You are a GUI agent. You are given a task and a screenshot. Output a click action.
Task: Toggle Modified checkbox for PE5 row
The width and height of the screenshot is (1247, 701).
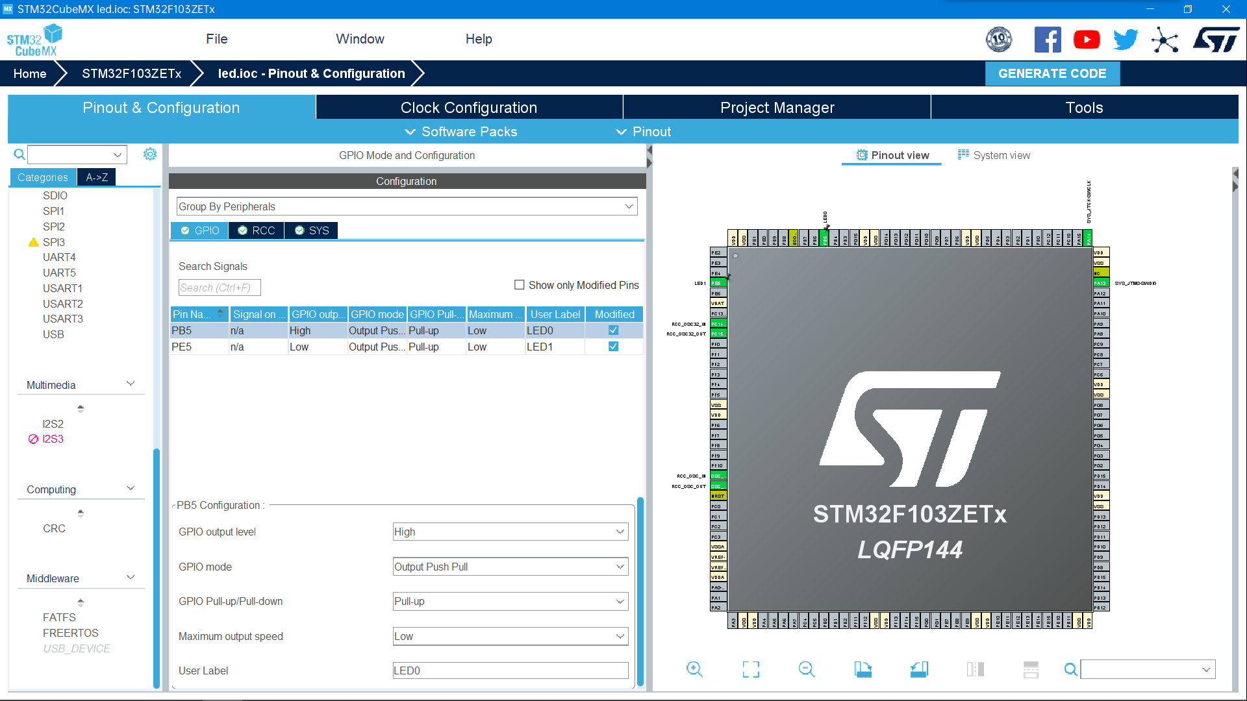click(x=613, y=347)
